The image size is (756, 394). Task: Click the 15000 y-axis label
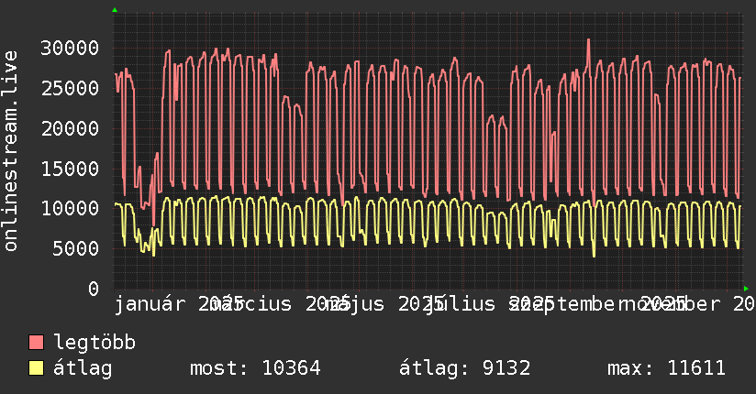click(x=70, y=169)
